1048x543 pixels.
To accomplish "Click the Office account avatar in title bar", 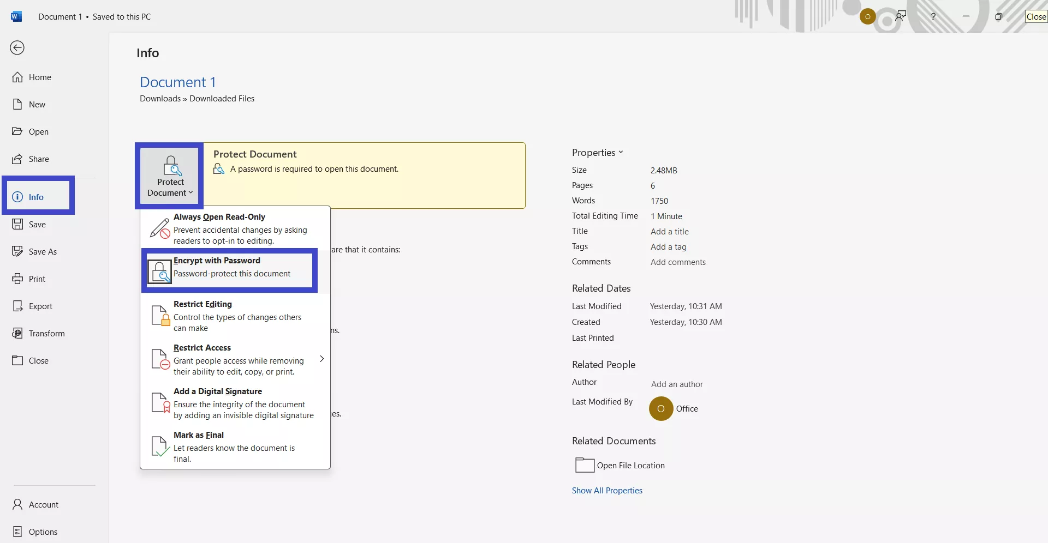I will pos(867,16).
